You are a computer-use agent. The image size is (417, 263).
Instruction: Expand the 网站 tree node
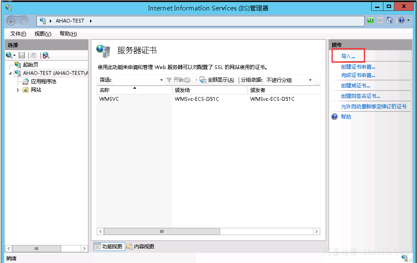18,90
